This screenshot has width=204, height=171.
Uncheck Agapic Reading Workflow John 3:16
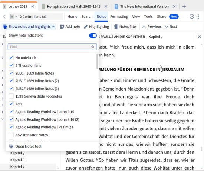click(x=11, y=112)
